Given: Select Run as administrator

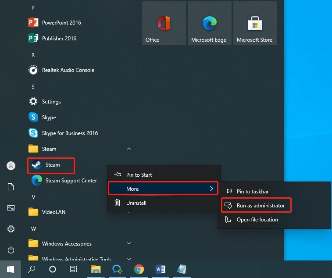Looking at the screenshot, I should click(x=257, y=205).
